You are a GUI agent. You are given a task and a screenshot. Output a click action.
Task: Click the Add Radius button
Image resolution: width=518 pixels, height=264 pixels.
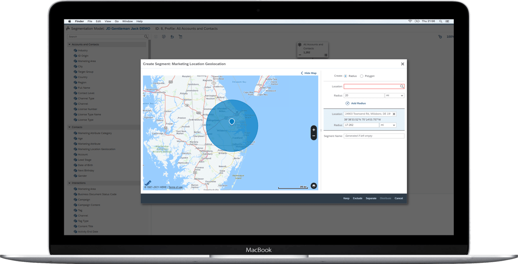tap(355, 103)
